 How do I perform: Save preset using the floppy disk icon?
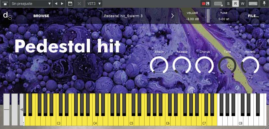(70, 4)
